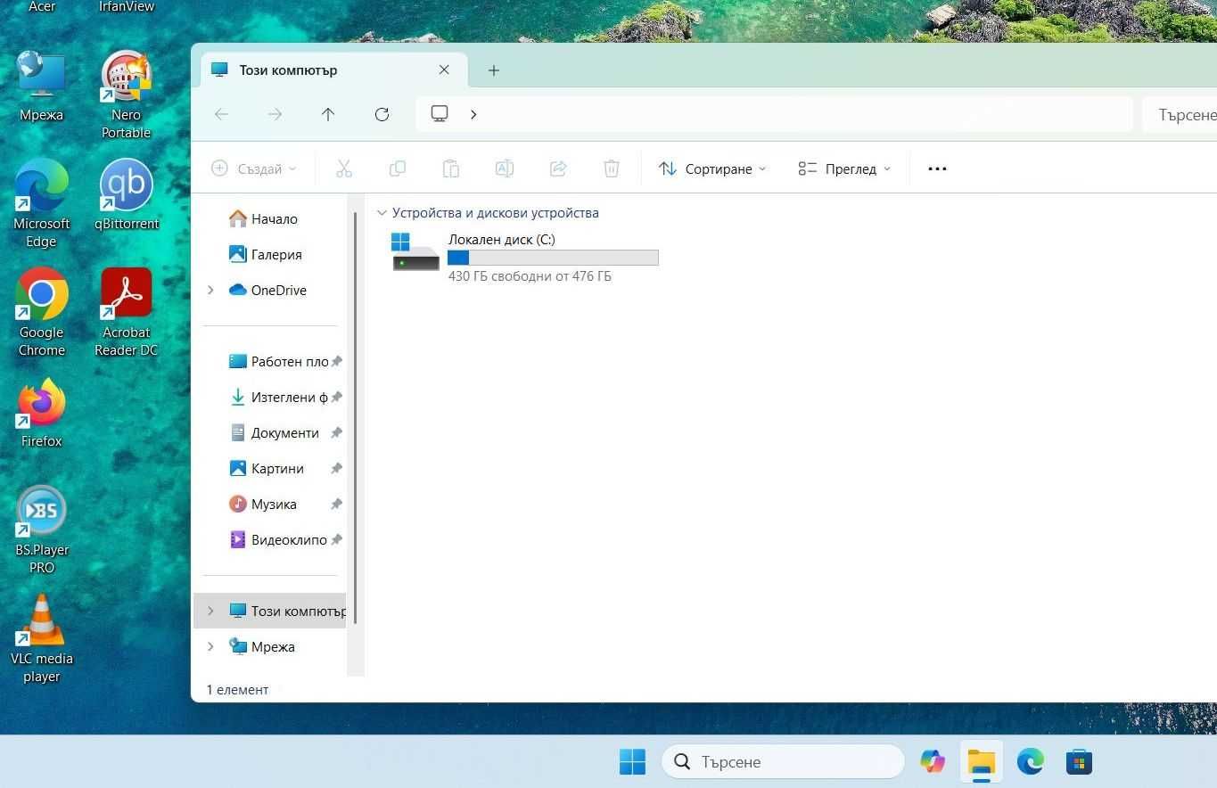This screenshot has height=788, width=1217.
Task: Select Този компютър in sidebar
Action: click(x=270, y=611)
